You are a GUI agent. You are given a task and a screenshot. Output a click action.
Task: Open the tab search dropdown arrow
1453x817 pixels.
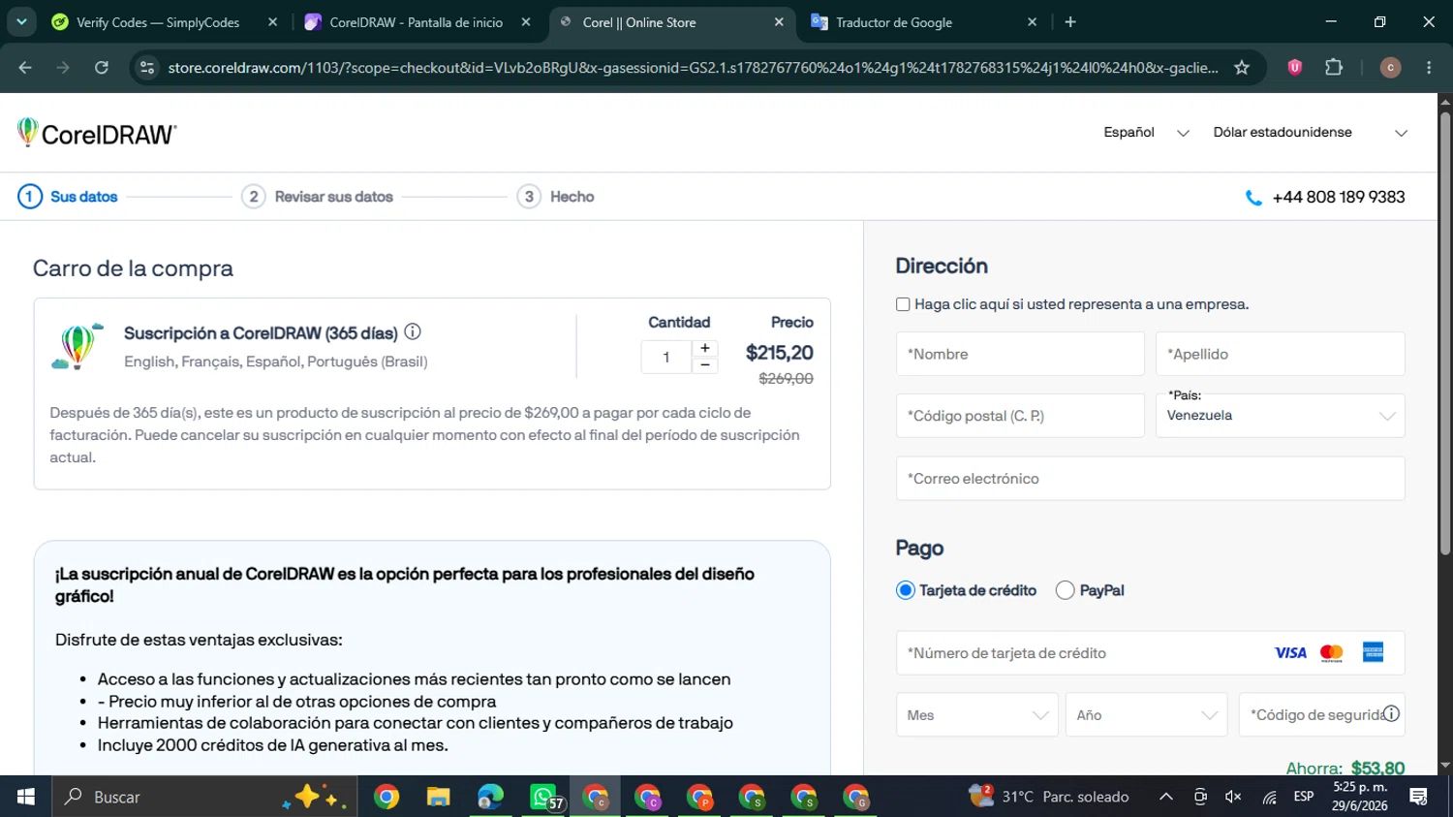[21, 21]
